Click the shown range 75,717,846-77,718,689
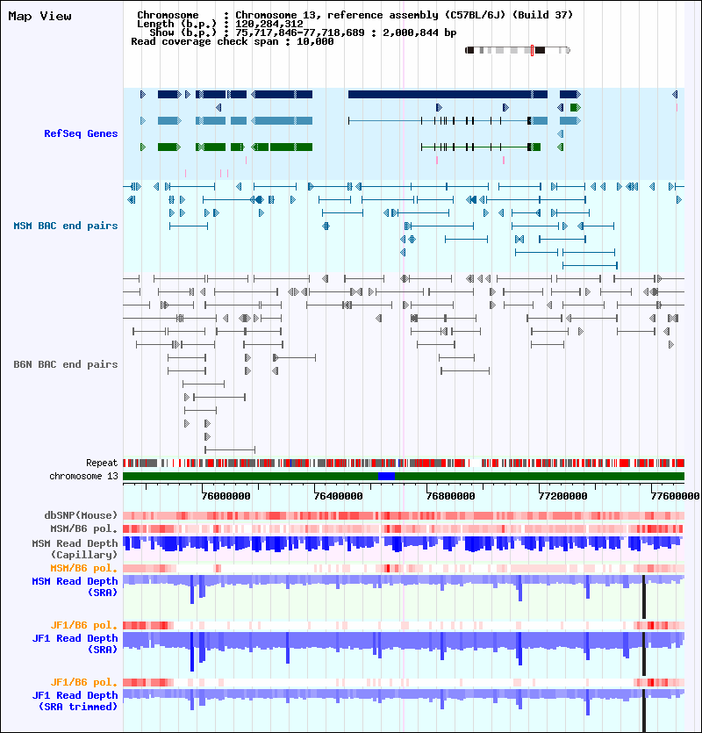The image size is (702, 733). pyautogui.click(x=299, y=32)
